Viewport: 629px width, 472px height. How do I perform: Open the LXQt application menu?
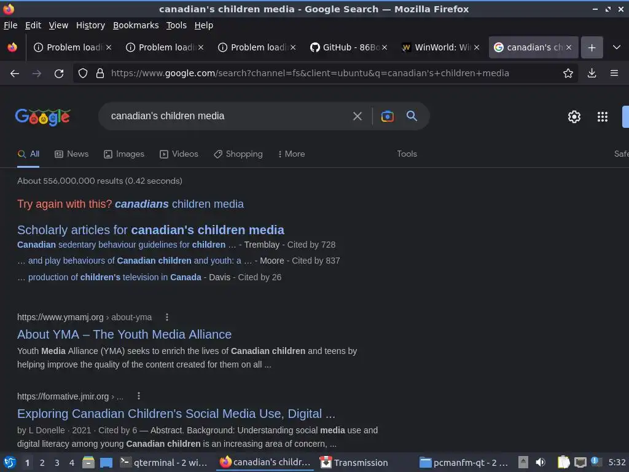10,463
